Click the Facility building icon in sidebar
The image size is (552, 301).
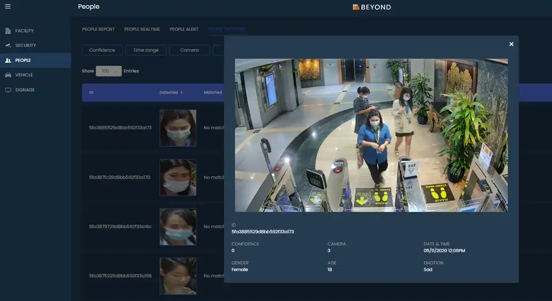pyautogui.click(x=8, y=31)
